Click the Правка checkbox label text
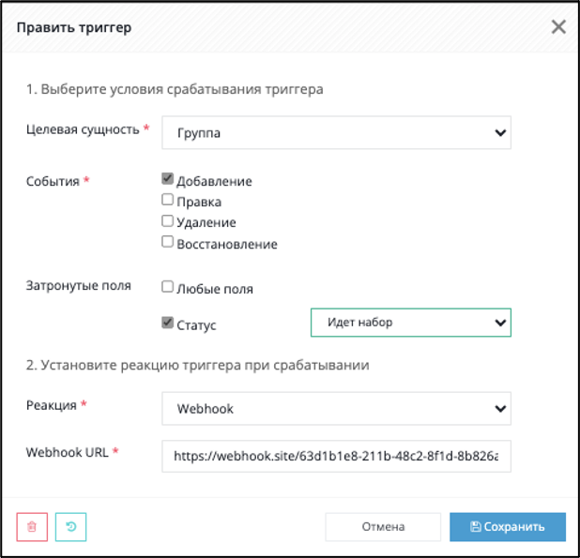580x558 pixels. point(199,203)
